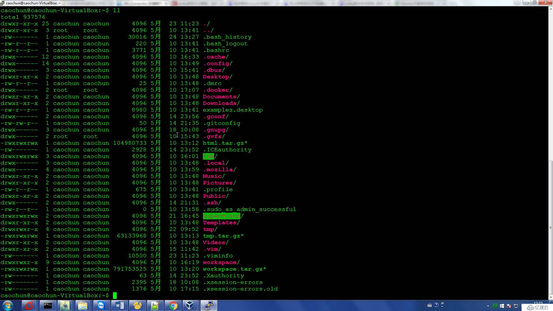This screenshot has height=311, width=553.
Task: Click the PuTTY icon in title bar
Action: pyautogui.click(x=3, y=3)
